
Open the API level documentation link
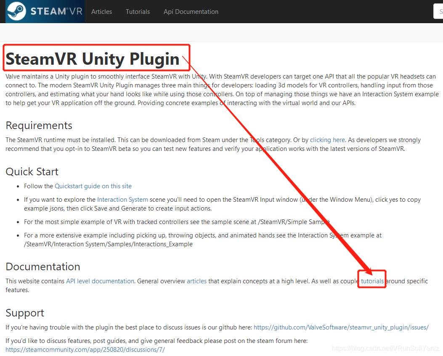pos(100,281)
